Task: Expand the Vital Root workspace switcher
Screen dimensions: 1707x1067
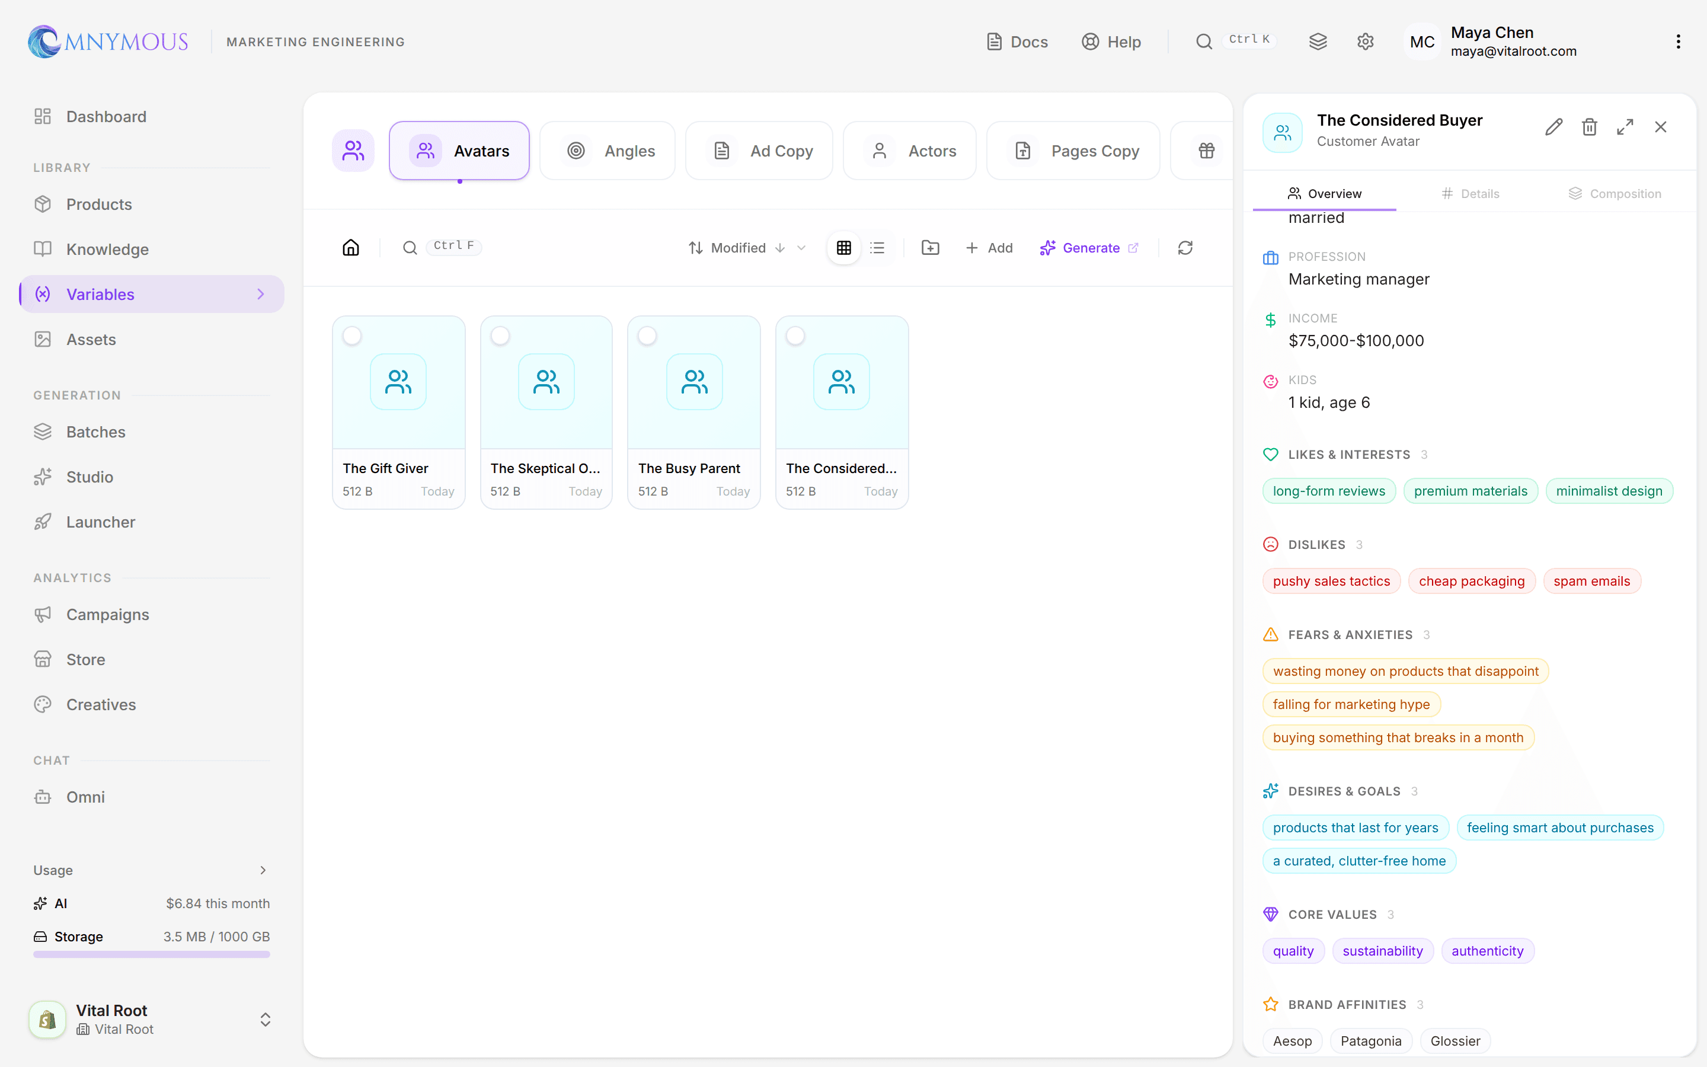Action: tap(265, 1019)
